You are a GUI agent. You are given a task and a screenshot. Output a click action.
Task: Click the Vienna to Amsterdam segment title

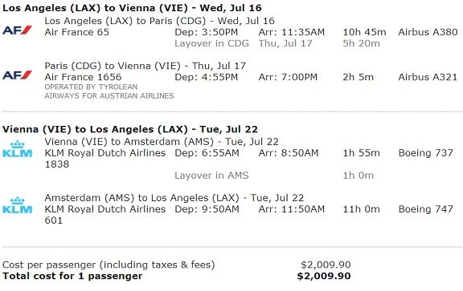coord(162,142)
